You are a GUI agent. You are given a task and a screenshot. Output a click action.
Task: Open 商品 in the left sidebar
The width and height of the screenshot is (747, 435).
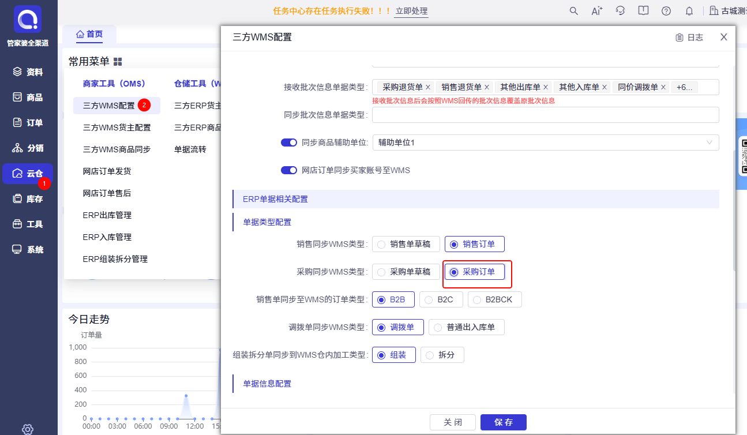tap(28, 97)
